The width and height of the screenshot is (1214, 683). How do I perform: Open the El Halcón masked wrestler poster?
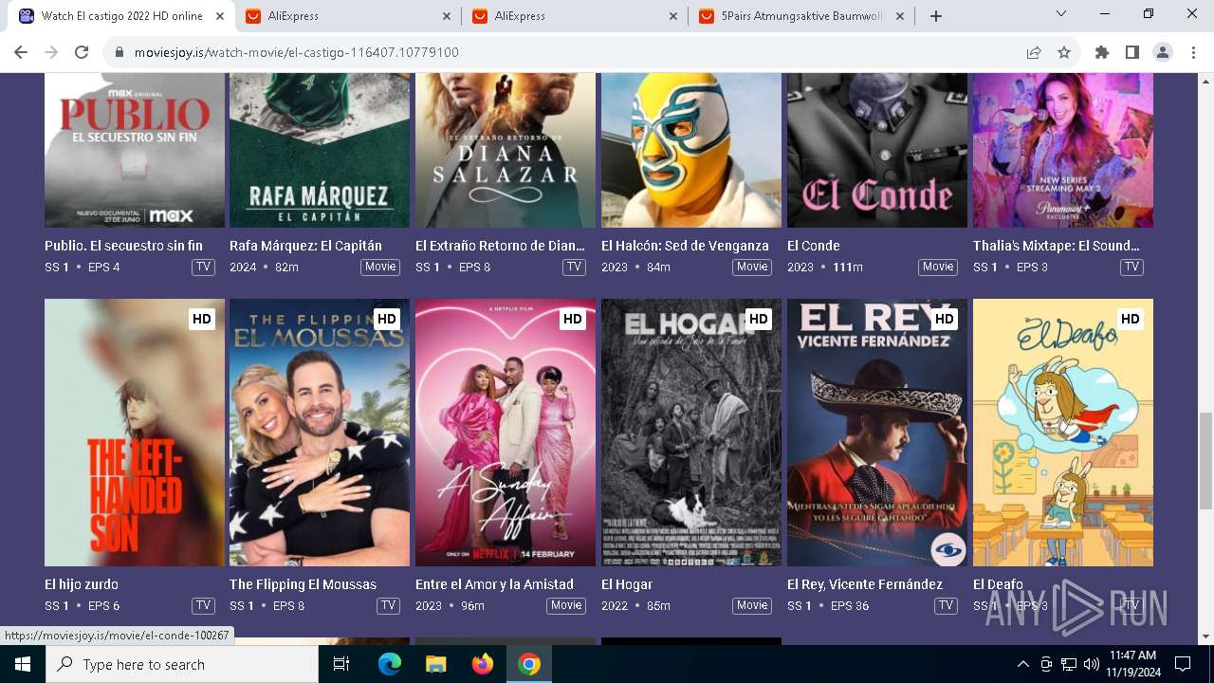pos(691,150)
